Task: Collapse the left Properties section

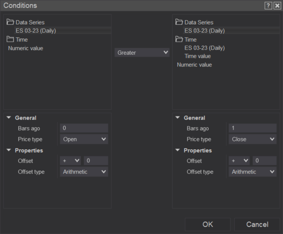Action: click(x=9, y=150)
